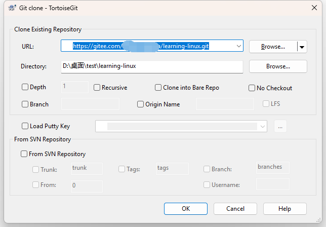This screenshot has height=227, width=326.
Task: Click the branches text field
Action: click(x=273, y=168)
